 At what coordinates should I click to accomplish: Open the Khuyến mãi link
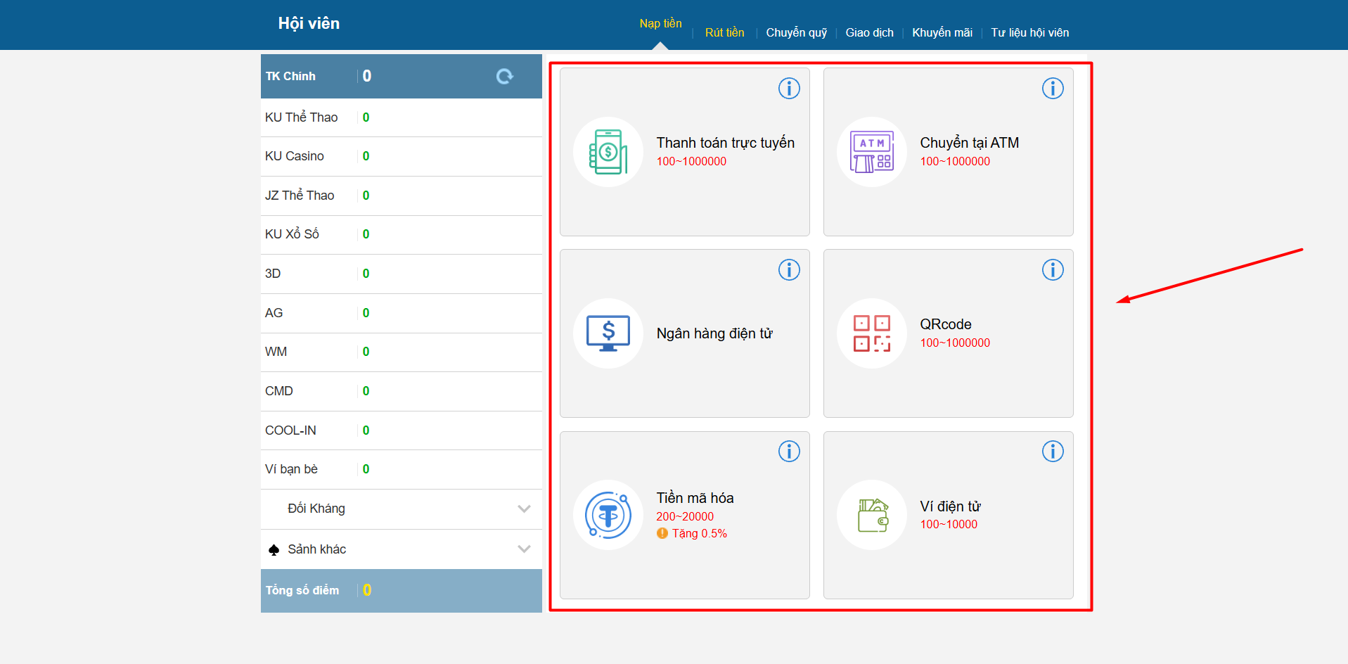(x=942, y=32)
